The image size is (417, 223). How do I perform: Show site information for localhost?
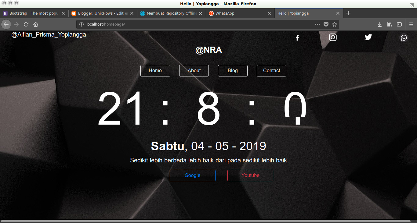point(82,24)
